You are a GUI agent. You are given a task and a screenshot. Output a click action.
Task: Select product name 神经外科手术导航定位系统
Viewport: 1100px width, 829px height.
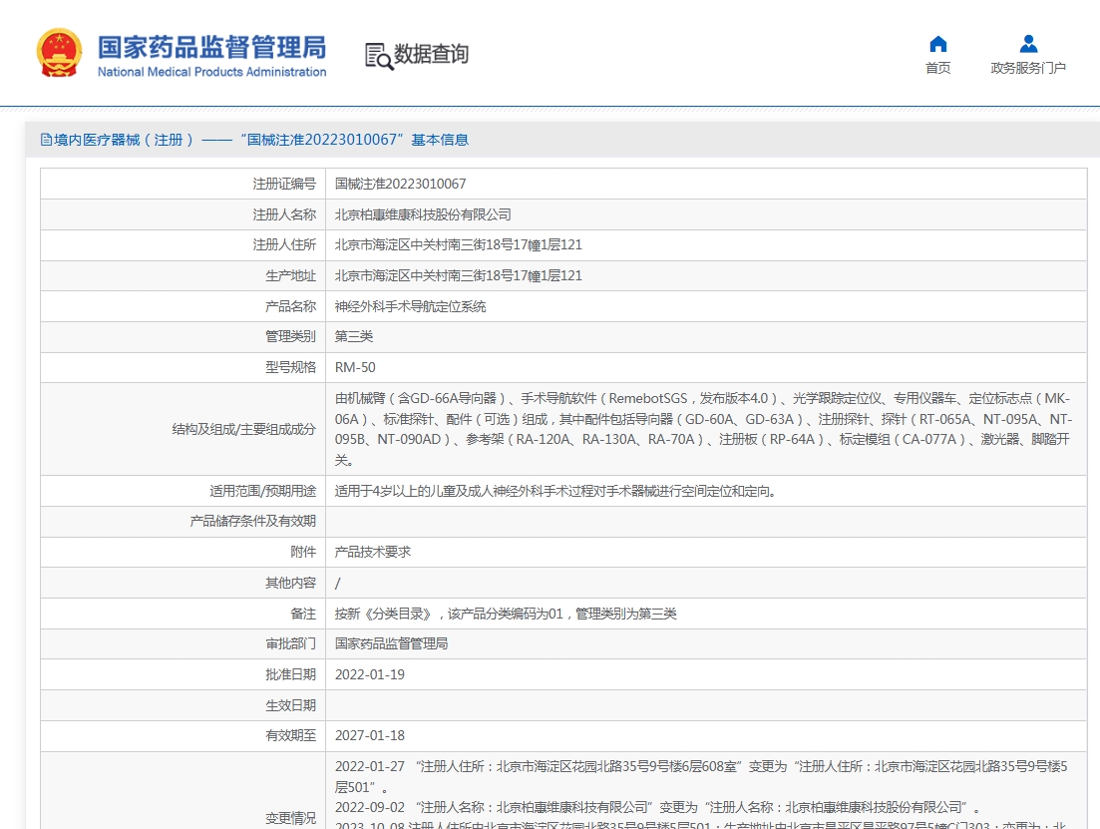coord(411,306)
